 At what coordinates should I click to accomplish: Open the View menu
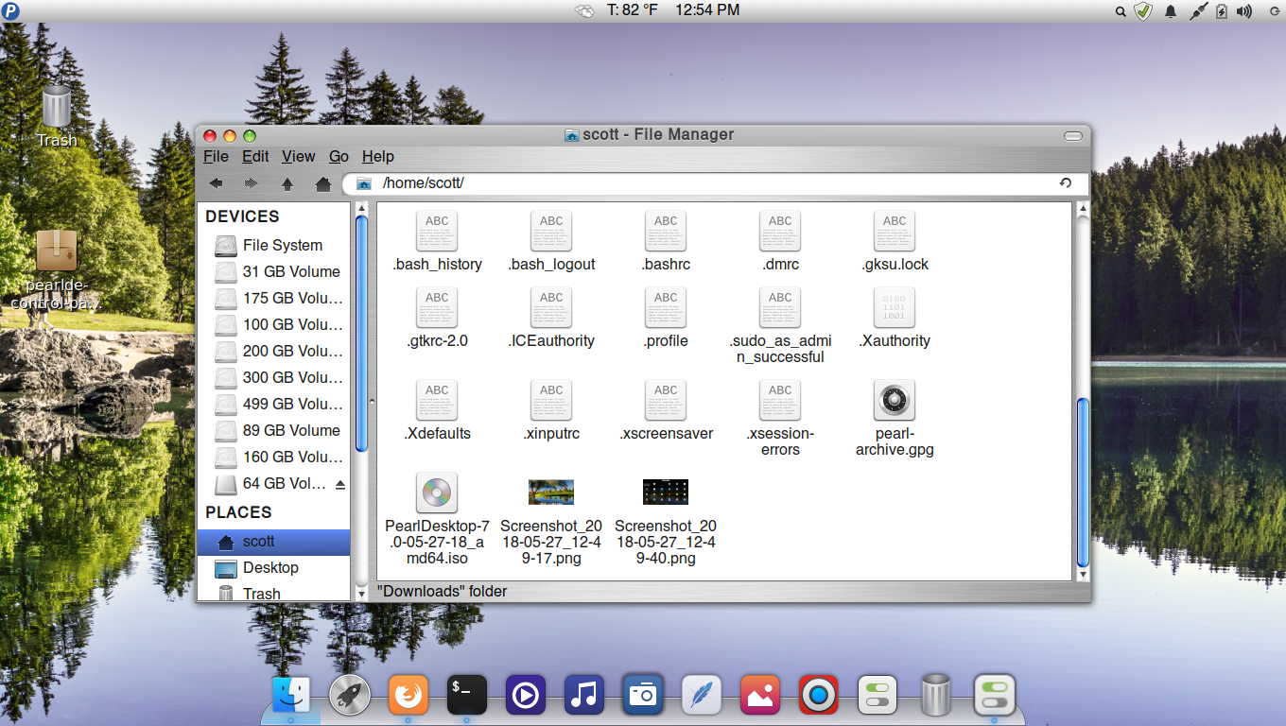298,157
